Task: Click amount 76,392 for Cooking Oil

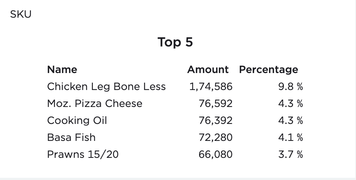Action: [x=215, y=121]
